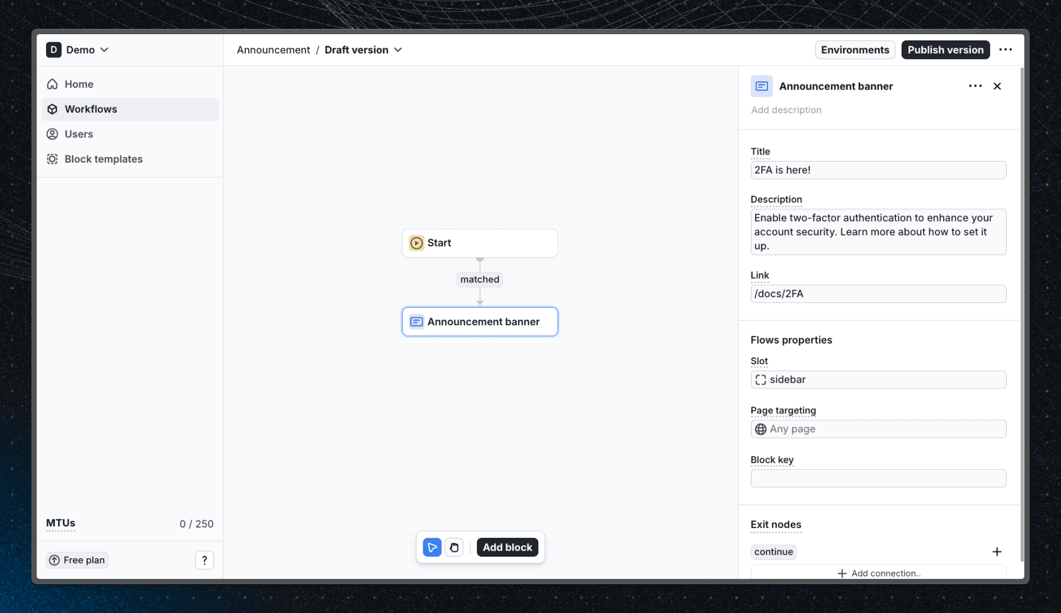The image size is (1061, 613).
Task: Click the Start node play icon
Action: pos(416,243)
